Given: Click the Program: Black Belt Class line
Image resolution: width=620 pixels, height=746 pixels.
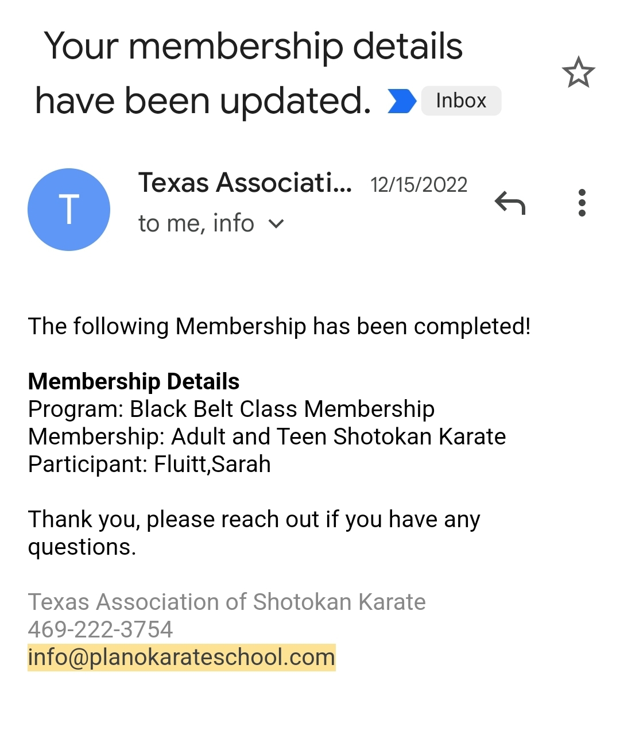Looking at the screenshot, I should (x=231, y=409).
